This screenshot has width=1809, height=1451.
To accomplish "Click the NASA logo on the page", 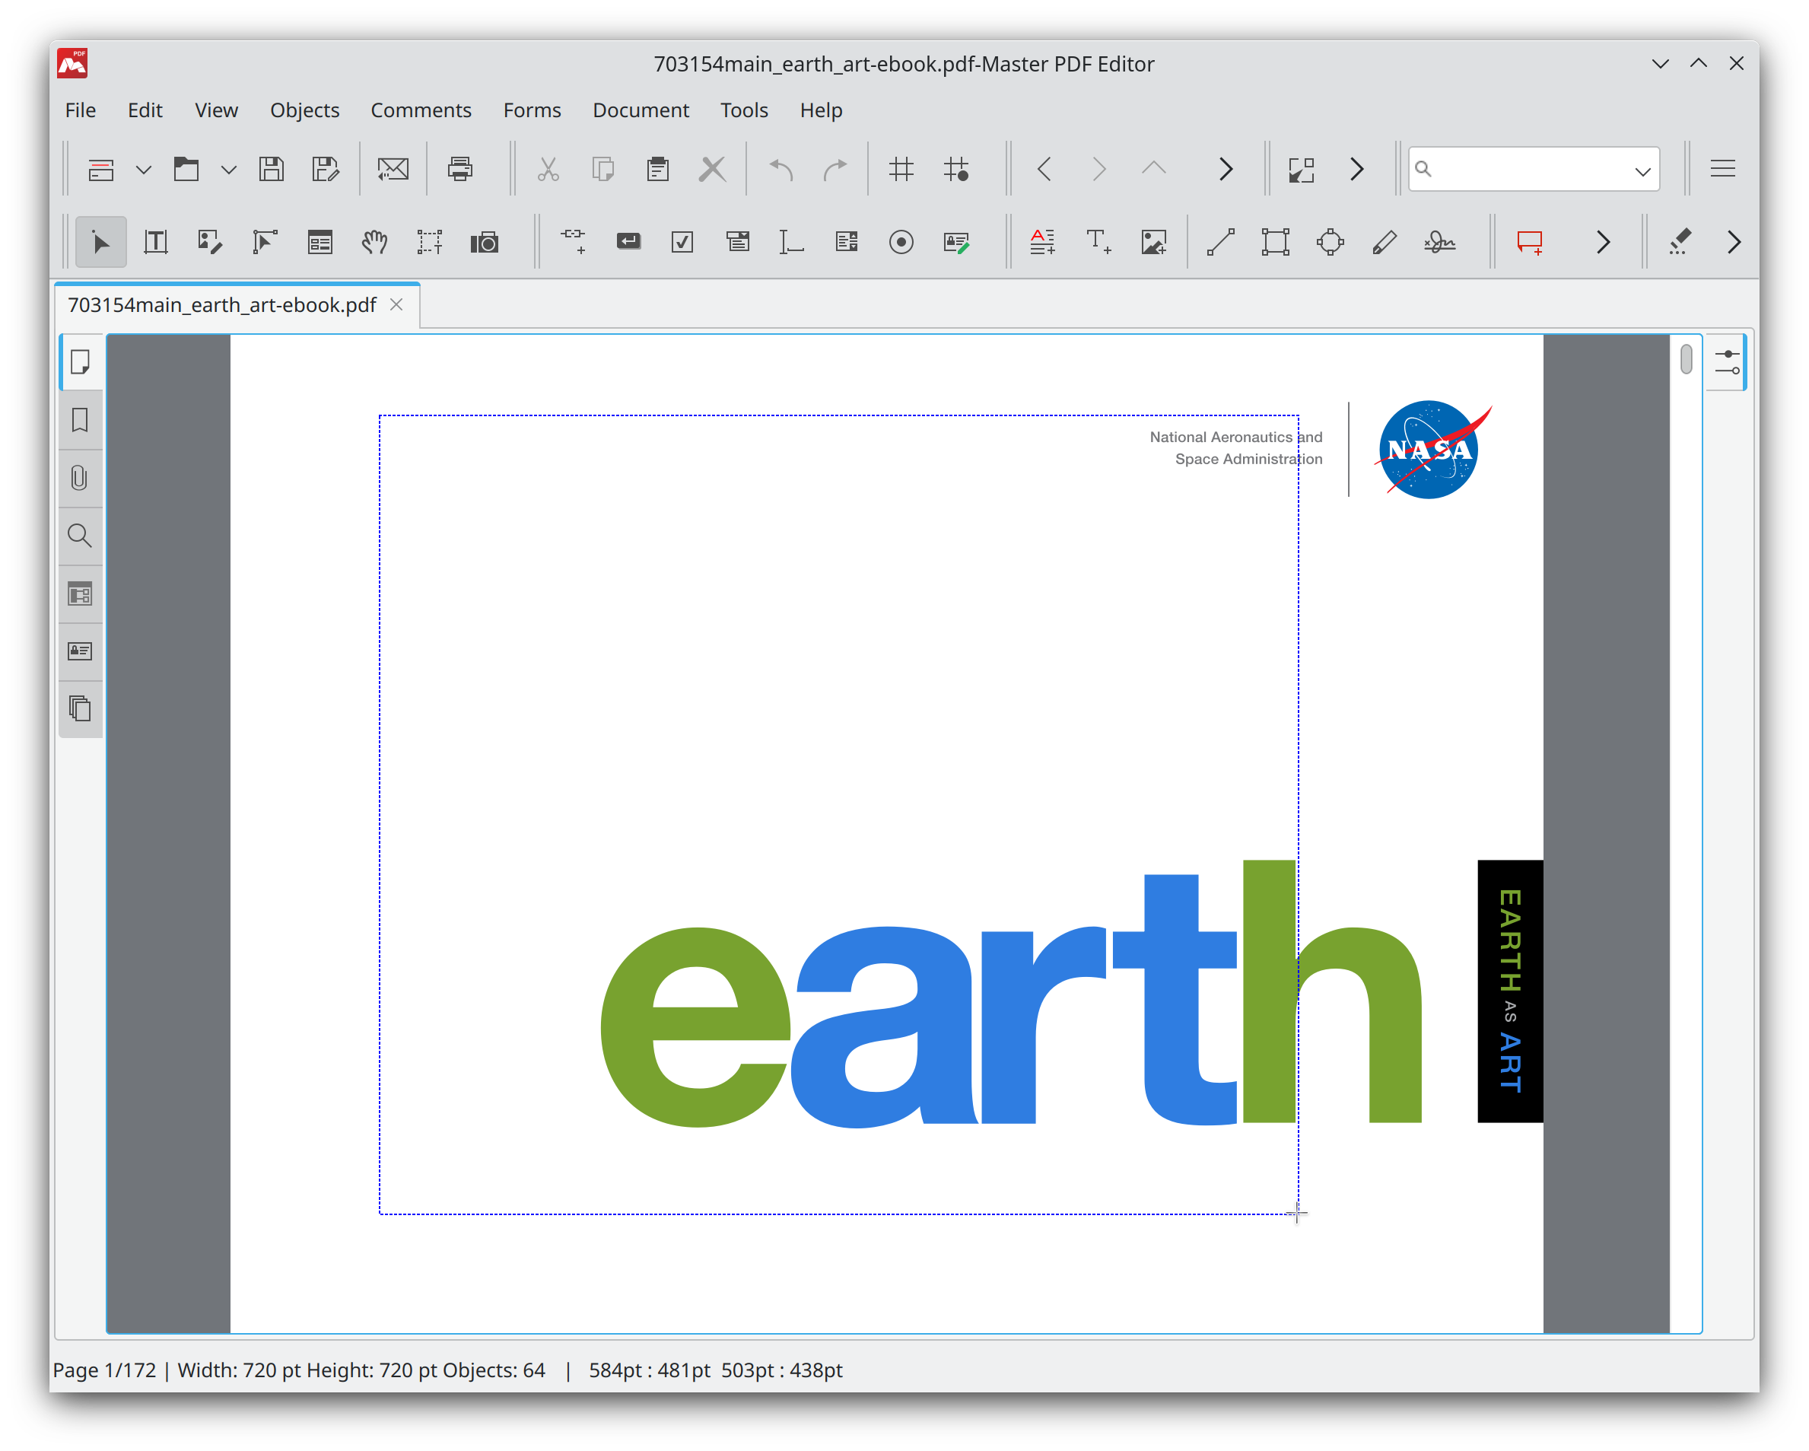I will pyautogui.click(x=1433, y=450).
